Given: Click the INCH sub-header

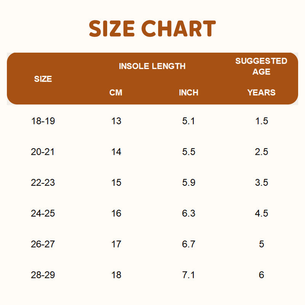Looking at the screenshot, I should click(x=189, y=92).
